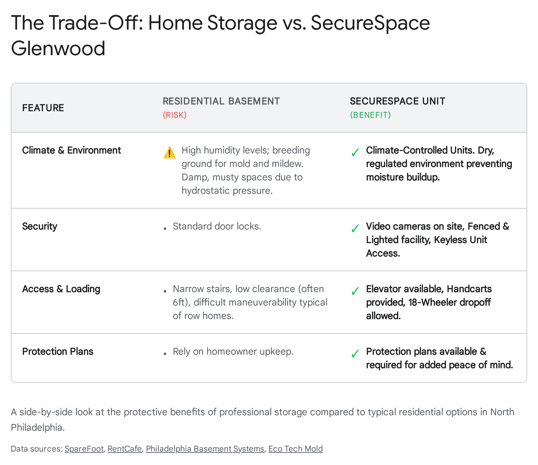Open the SpareFoot data source link
The image size is (538, 465).
click(84, 449)
